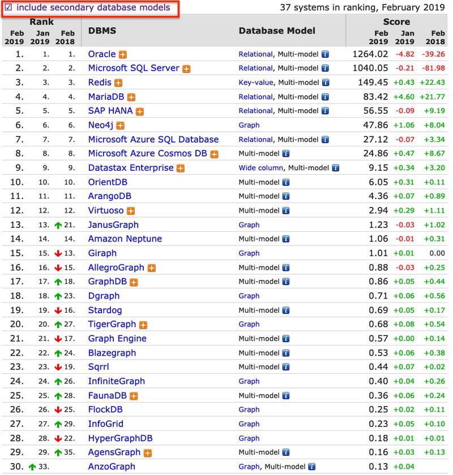Viewport: 453px width, 475px height.
Task: Click the Dgraph link
Action: [x=104, y=296]
